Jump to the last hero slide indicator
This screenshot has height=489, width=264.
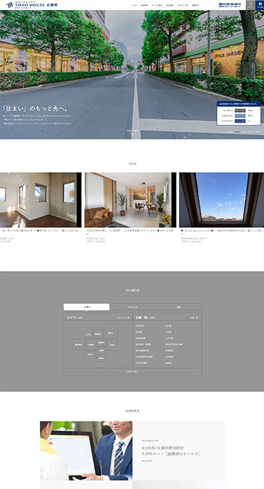coord(257,132)
